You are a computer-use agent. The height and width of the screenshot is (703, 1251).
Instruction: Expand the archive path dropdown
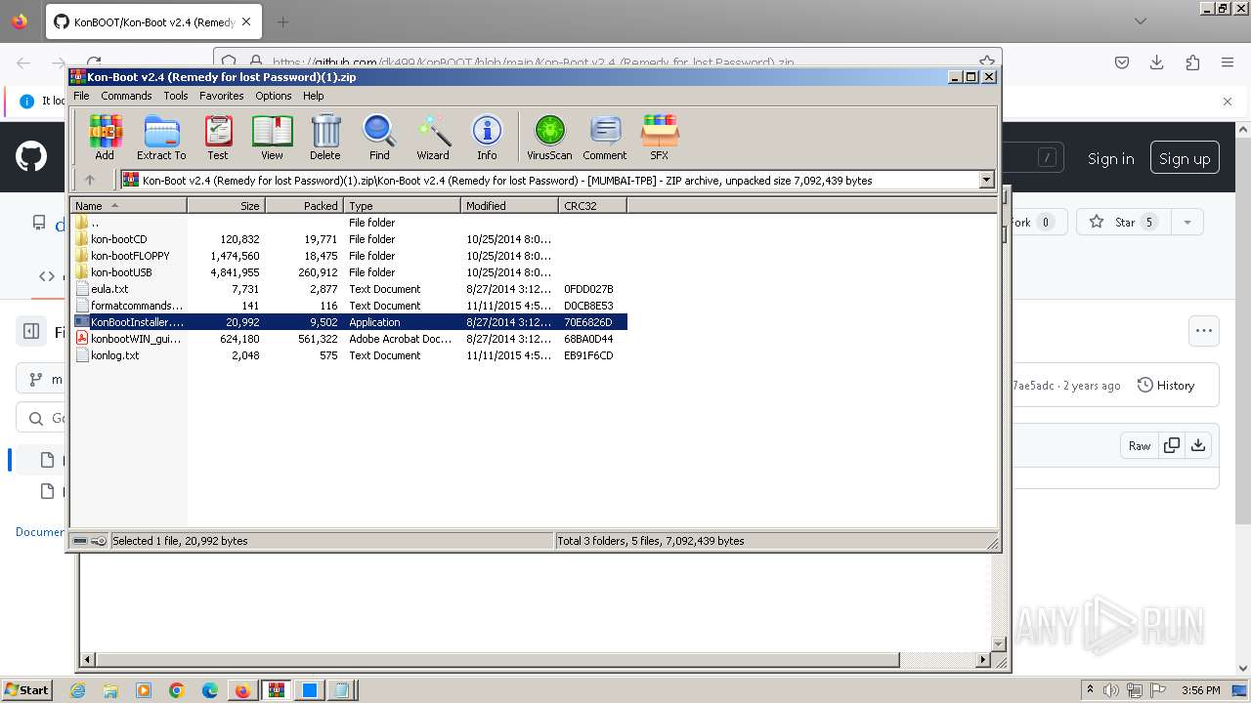(x=986, y=180)
